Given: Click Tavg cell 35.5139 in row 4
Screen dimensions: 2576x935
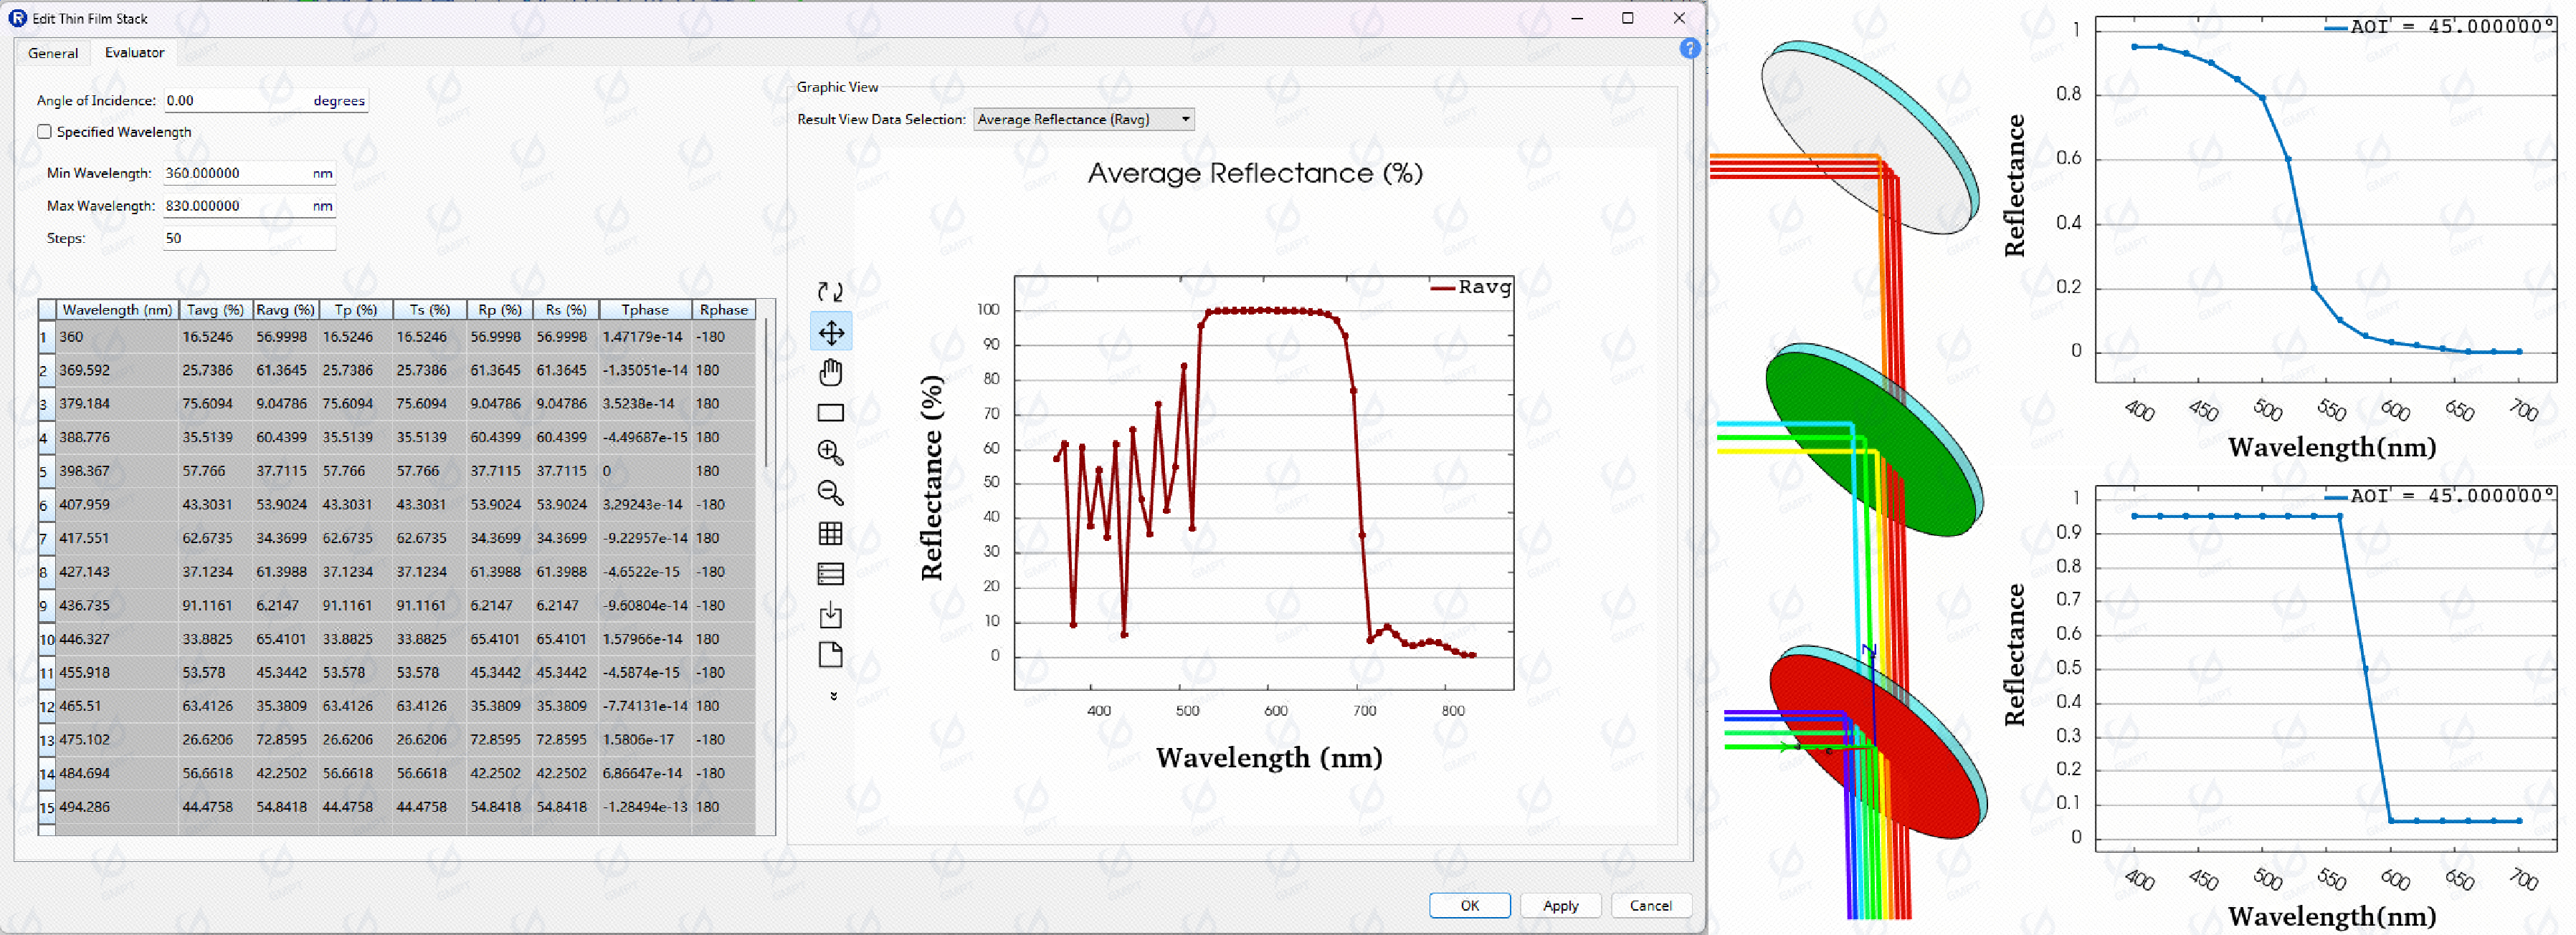Looking at the screenshot, I should (215, 438).
